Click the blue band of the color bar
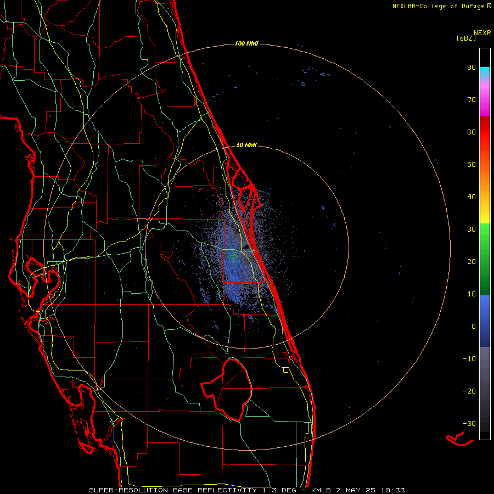This screenshot has height=494, width=494. [x=485, y=321]
